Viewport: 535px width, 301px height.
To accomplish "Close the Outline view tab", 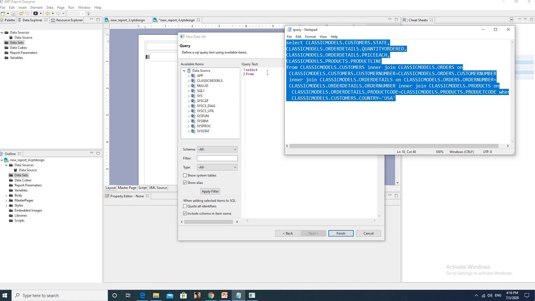I will coord(19,154).
